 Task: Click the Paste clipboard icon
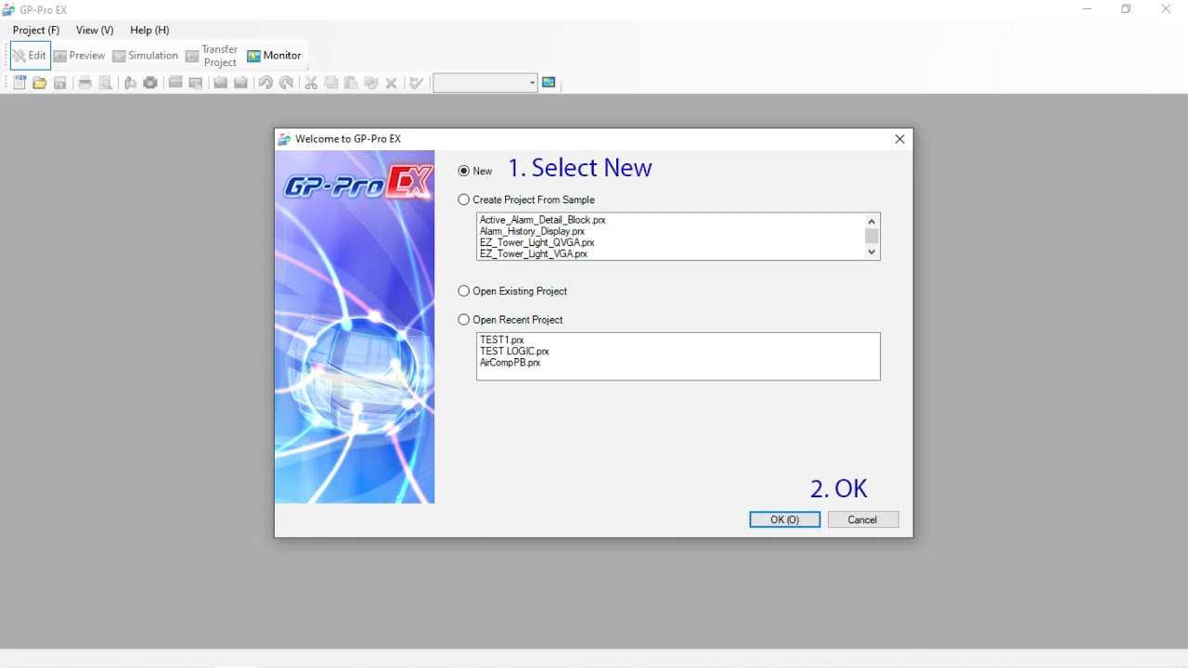click(x=351, y=83)
